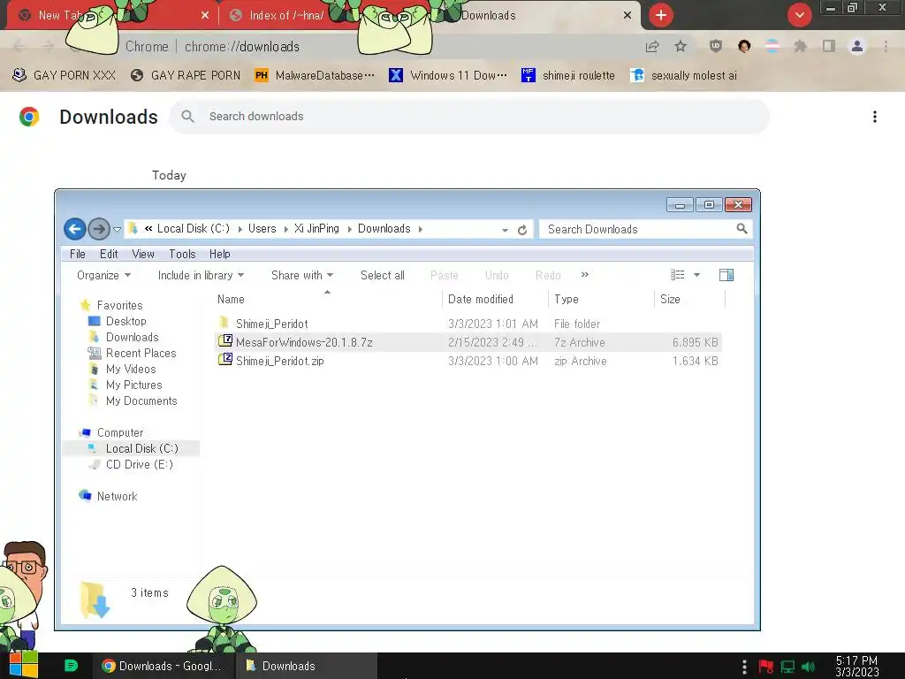Open Downloads - Googl… taskbar button

tap(164, 666)
